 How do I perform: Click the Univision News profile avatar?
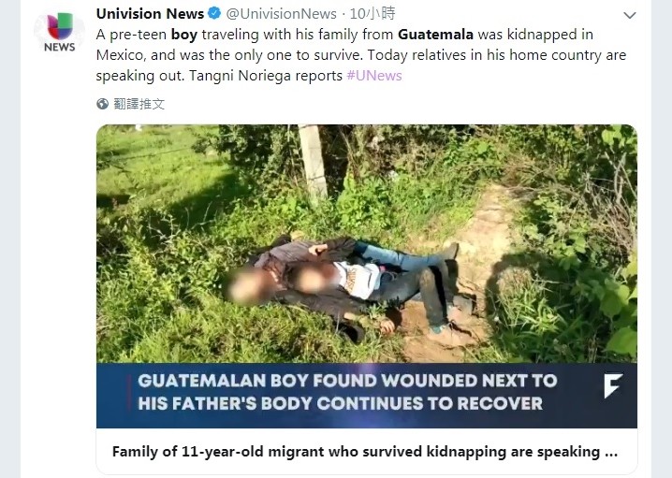59,34
